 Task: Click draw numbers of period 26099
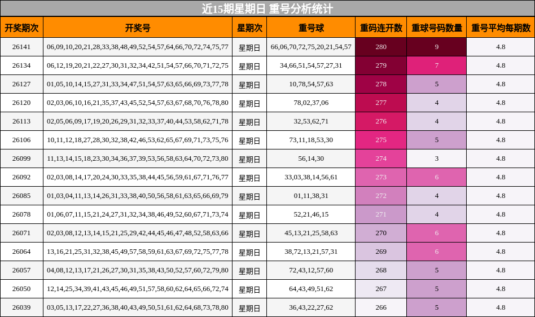138,158
